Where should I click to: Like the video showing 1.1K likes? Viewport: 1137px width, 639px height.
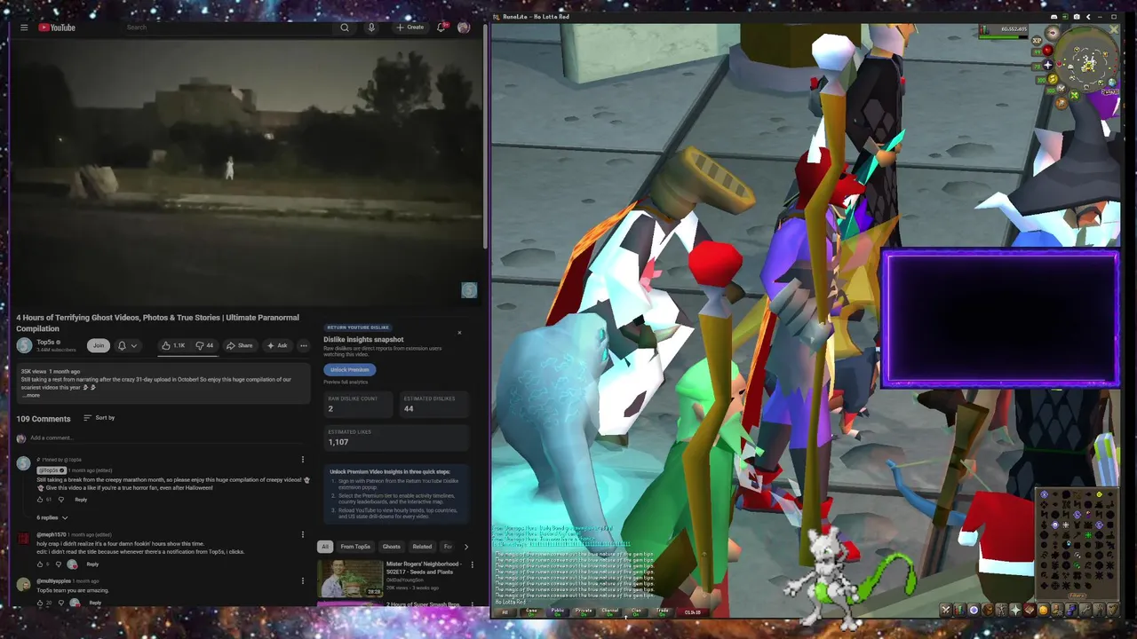pos(173,345)
